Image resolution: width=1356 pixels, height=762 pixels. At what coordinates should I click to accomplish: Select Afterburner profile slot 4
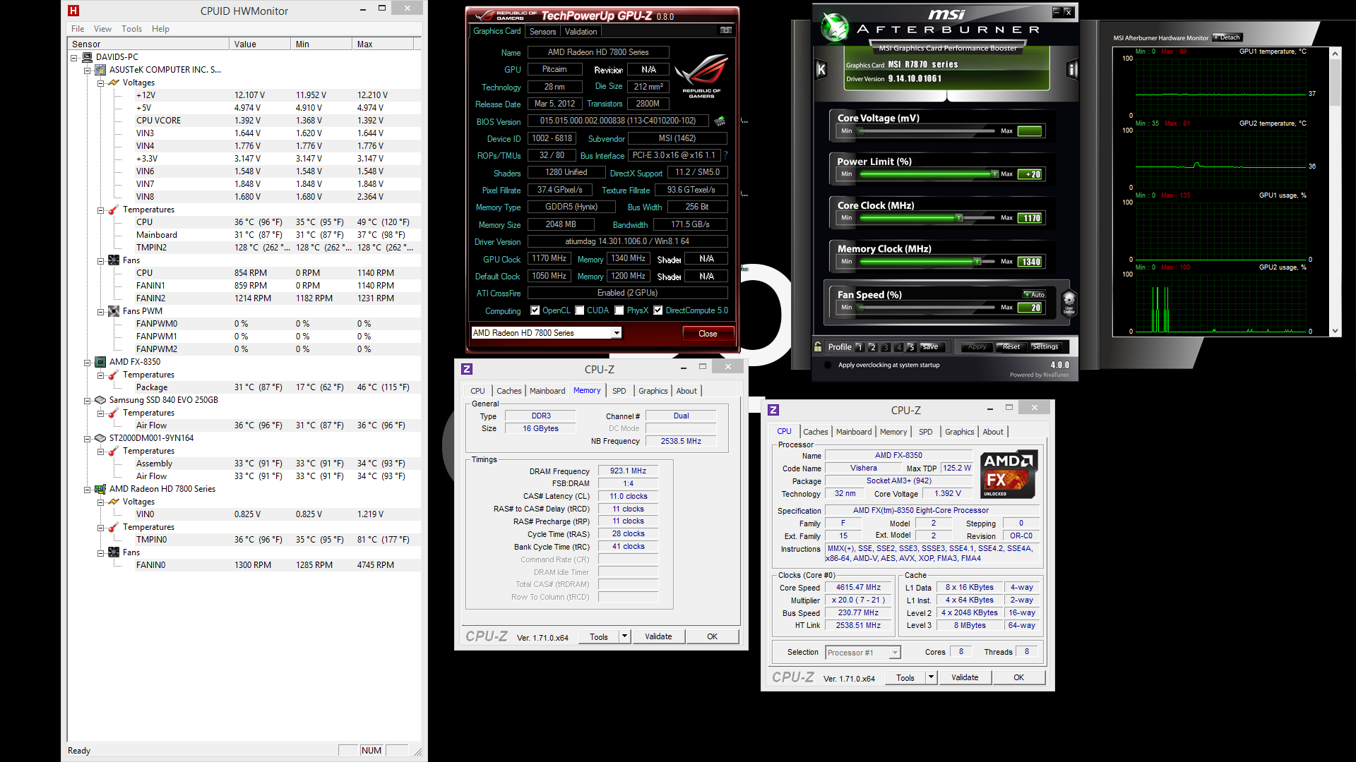(x=899, y=347)
